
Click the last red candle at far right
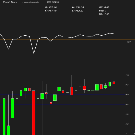(x=114, y=83)
